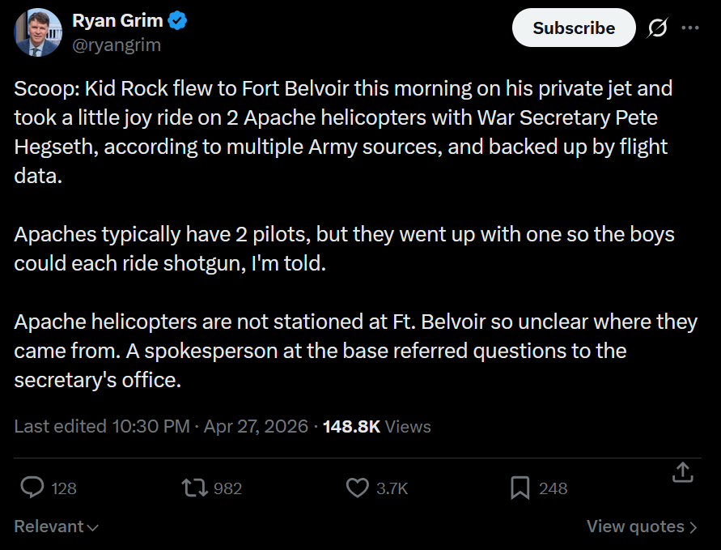This screenshot has width=721, height=550.
Task: Subscribe to Ryan Grim
Action: tap(574, 28)
